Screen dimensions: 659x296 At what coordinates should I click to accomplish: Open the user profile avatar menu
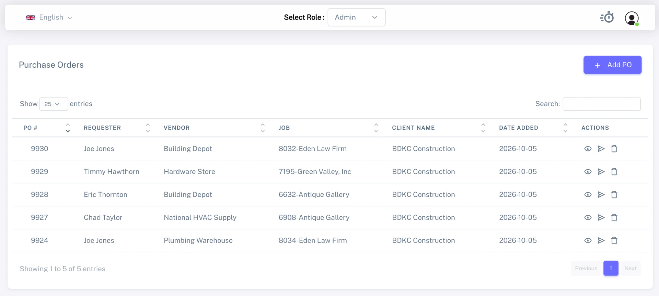[632, 18]
